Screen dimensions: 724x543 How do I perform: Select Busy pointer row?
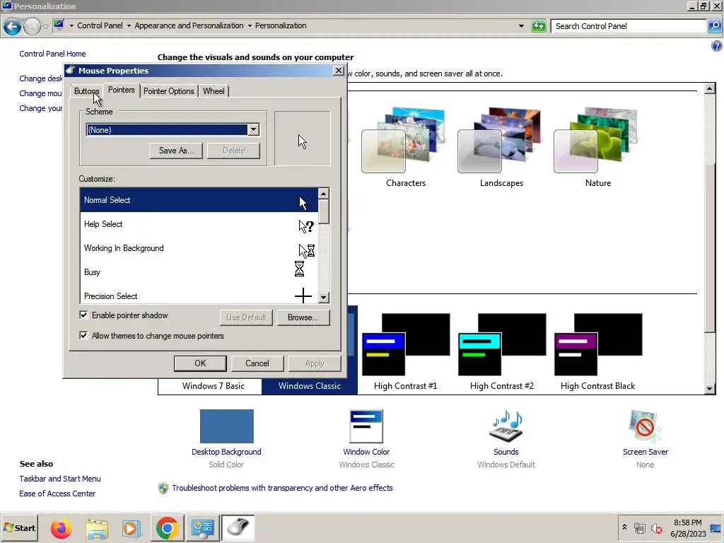coord(199,272)
